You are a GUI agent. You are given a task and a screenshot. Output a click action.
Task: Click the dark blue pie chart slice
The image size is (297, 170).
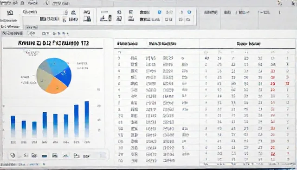point(65,76)
